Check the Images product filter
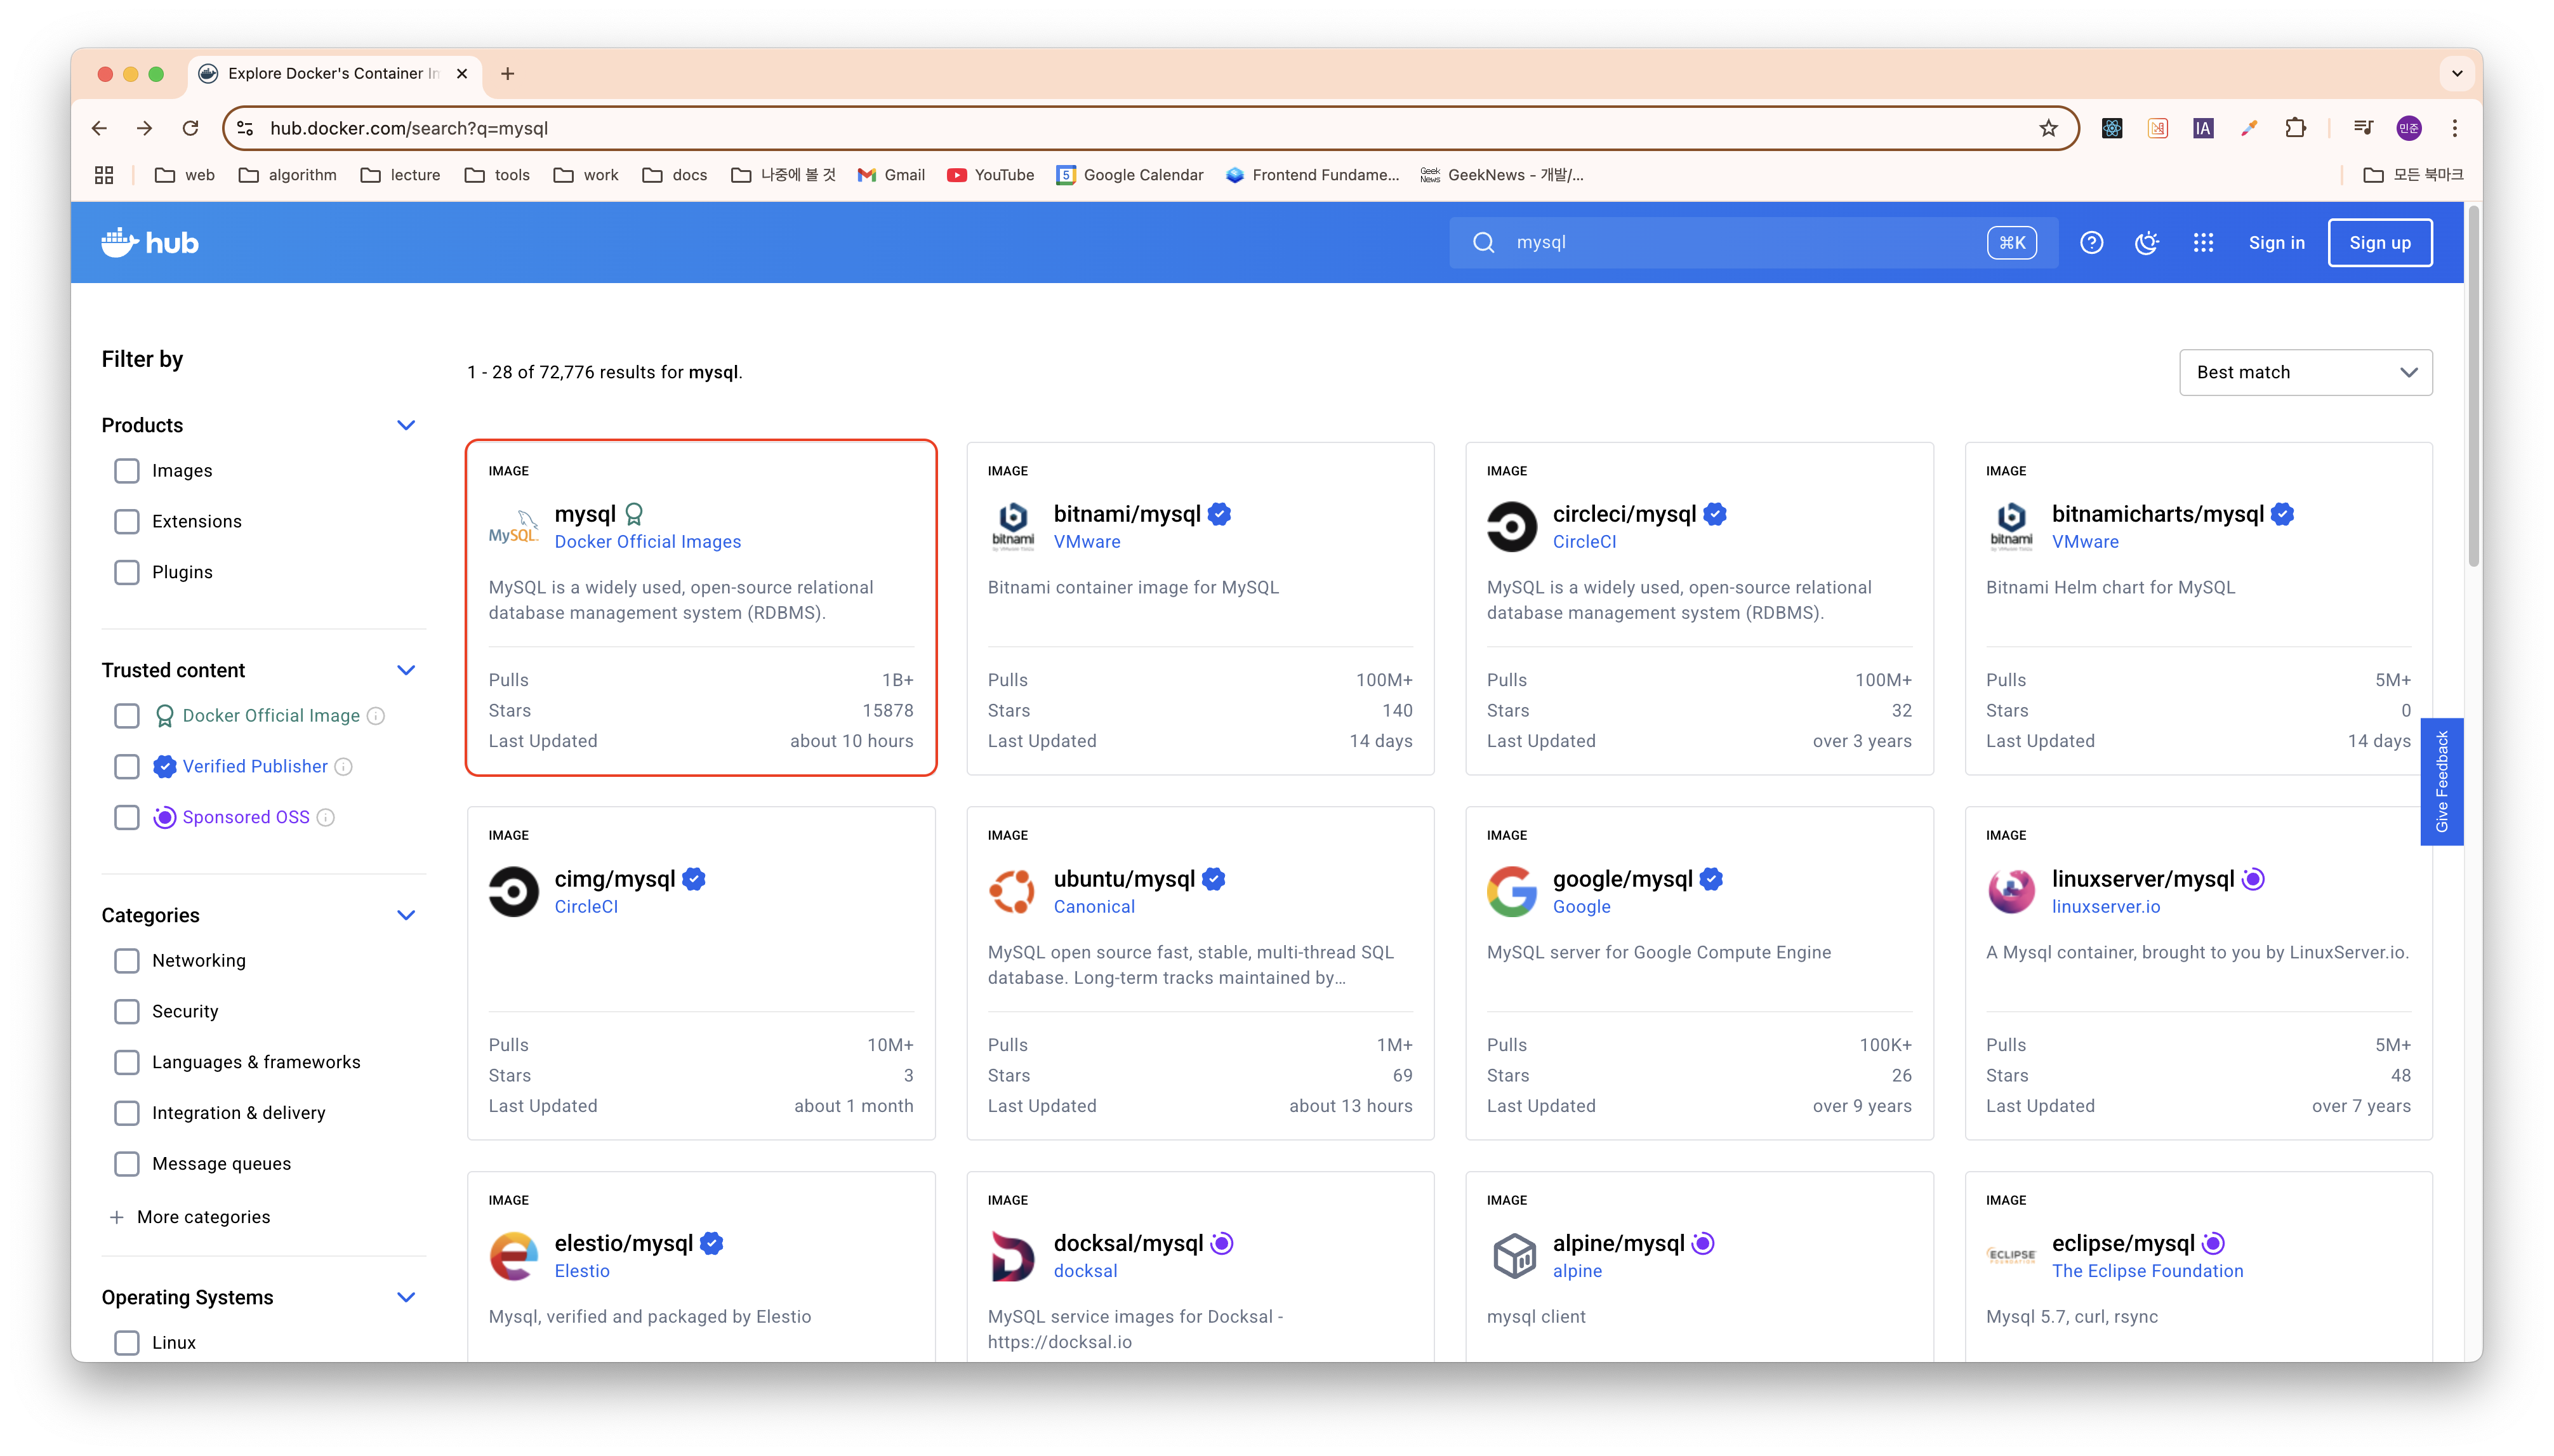Viewport: 2554px width, 1456px height. click(x=127, y=471)
